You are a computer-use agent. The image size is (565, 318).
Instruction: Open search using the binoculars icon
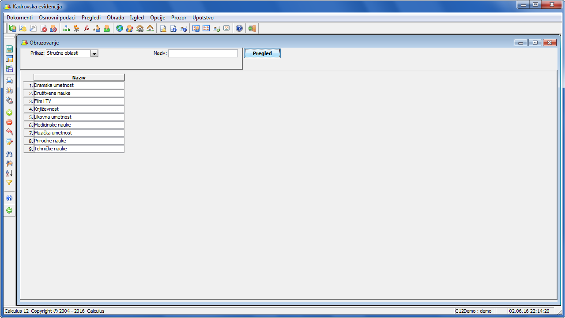click(x=9, y=154)
